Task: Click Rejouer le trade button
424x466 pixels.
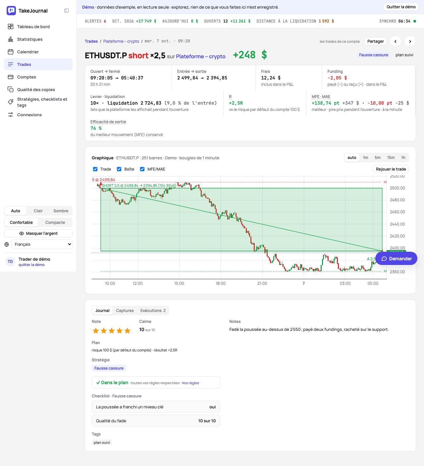Action: click(x=391, y=169)
